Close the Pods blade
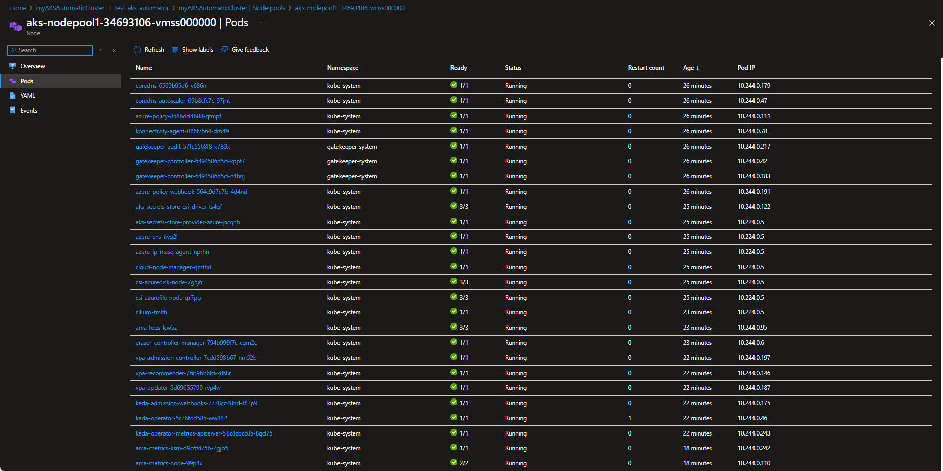 tap(932, 23)
